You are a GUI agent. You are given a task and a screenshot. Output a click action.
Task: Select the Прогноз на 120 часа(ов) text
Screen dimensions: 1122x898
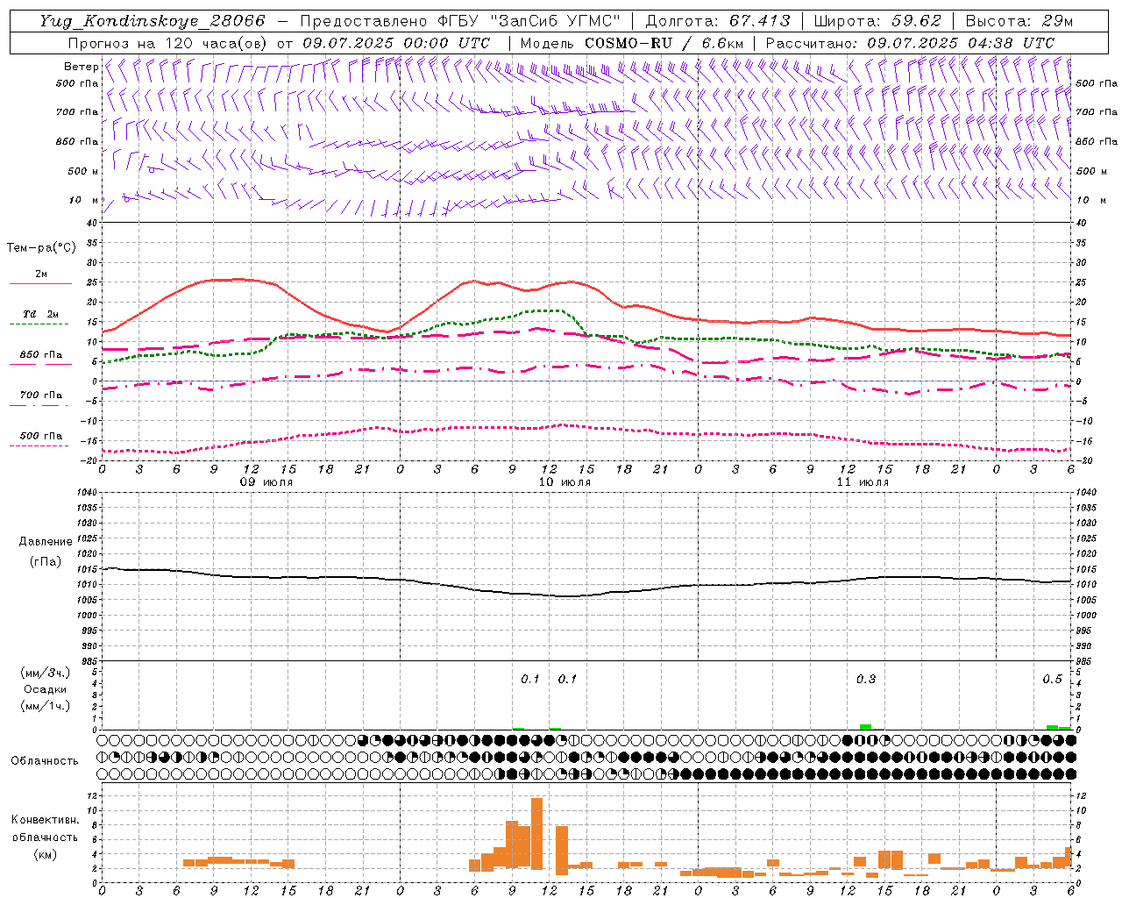pos(168,43)
